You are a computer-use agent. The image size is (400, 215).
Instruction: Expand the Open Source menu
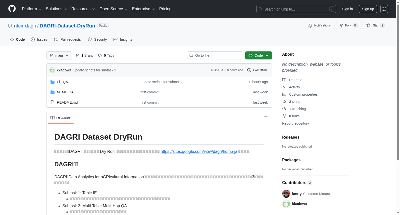point(113,9)
